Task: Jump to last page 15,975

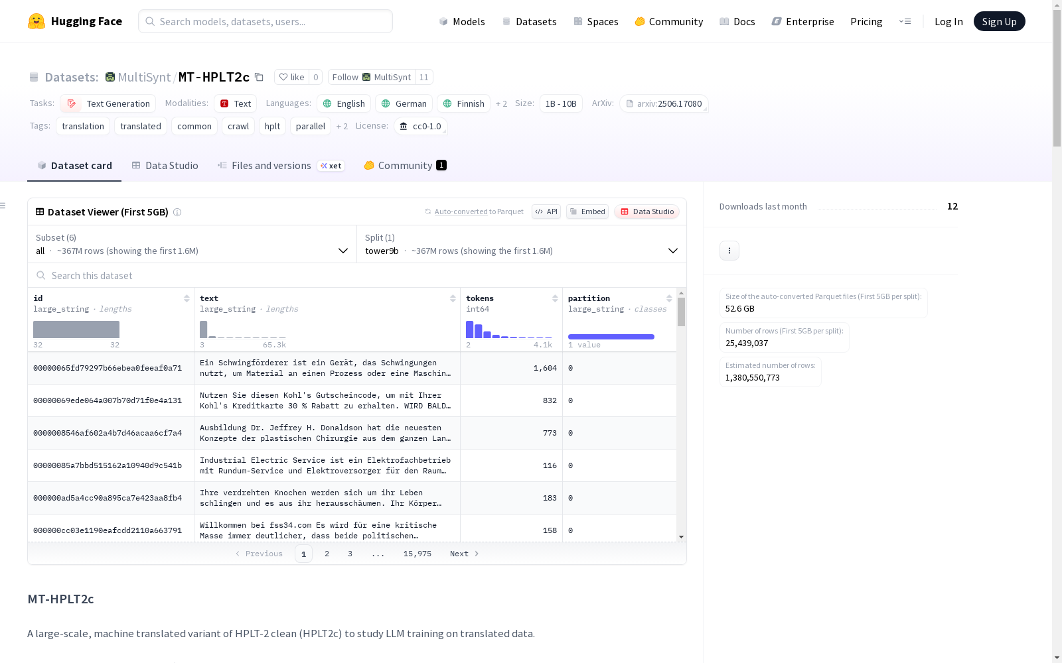Action: point(417,554)
